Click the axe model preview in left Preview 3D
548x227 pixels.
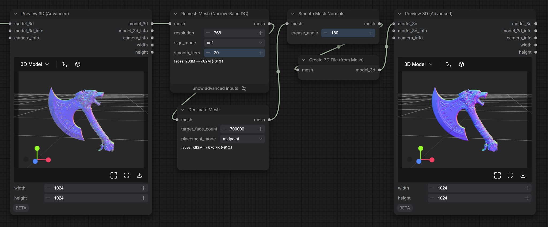[x=81, y=120]
